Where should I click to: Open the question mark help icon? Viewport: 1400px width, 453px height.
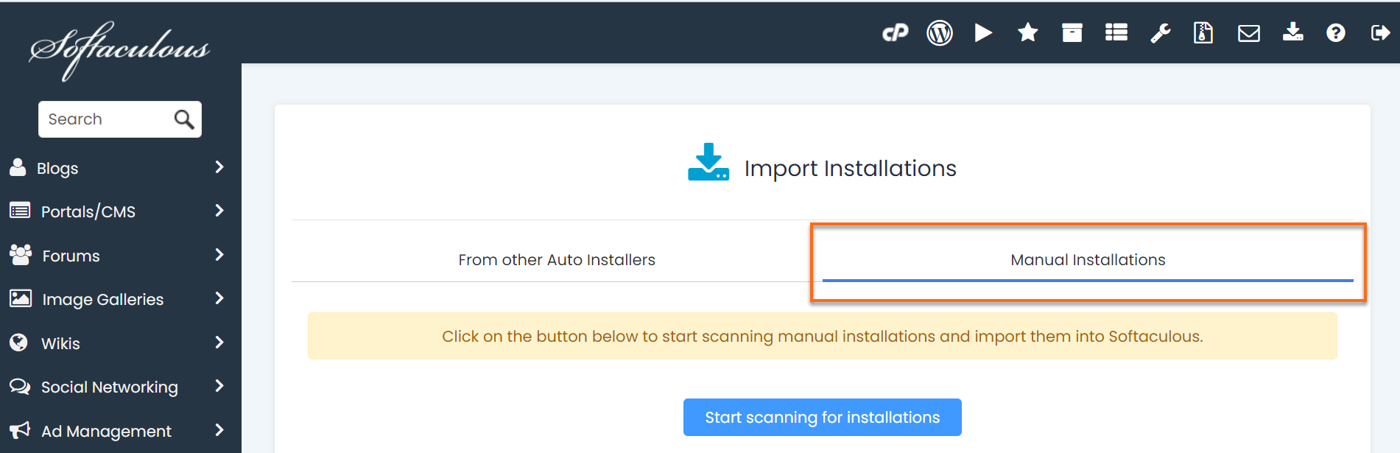point(1335,33)
